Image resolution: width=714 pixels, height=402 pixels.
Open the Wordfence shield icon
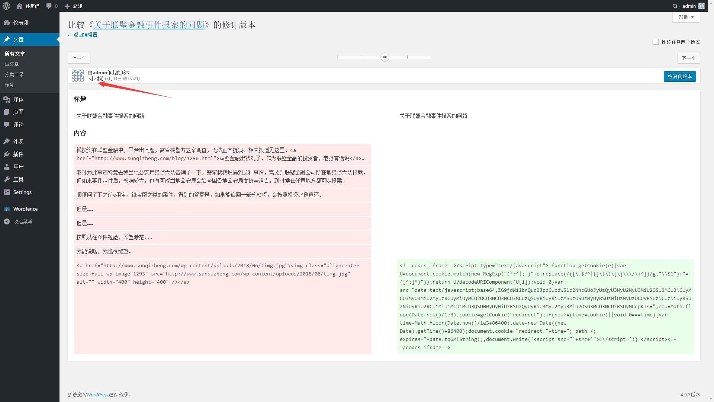point(7,209)
